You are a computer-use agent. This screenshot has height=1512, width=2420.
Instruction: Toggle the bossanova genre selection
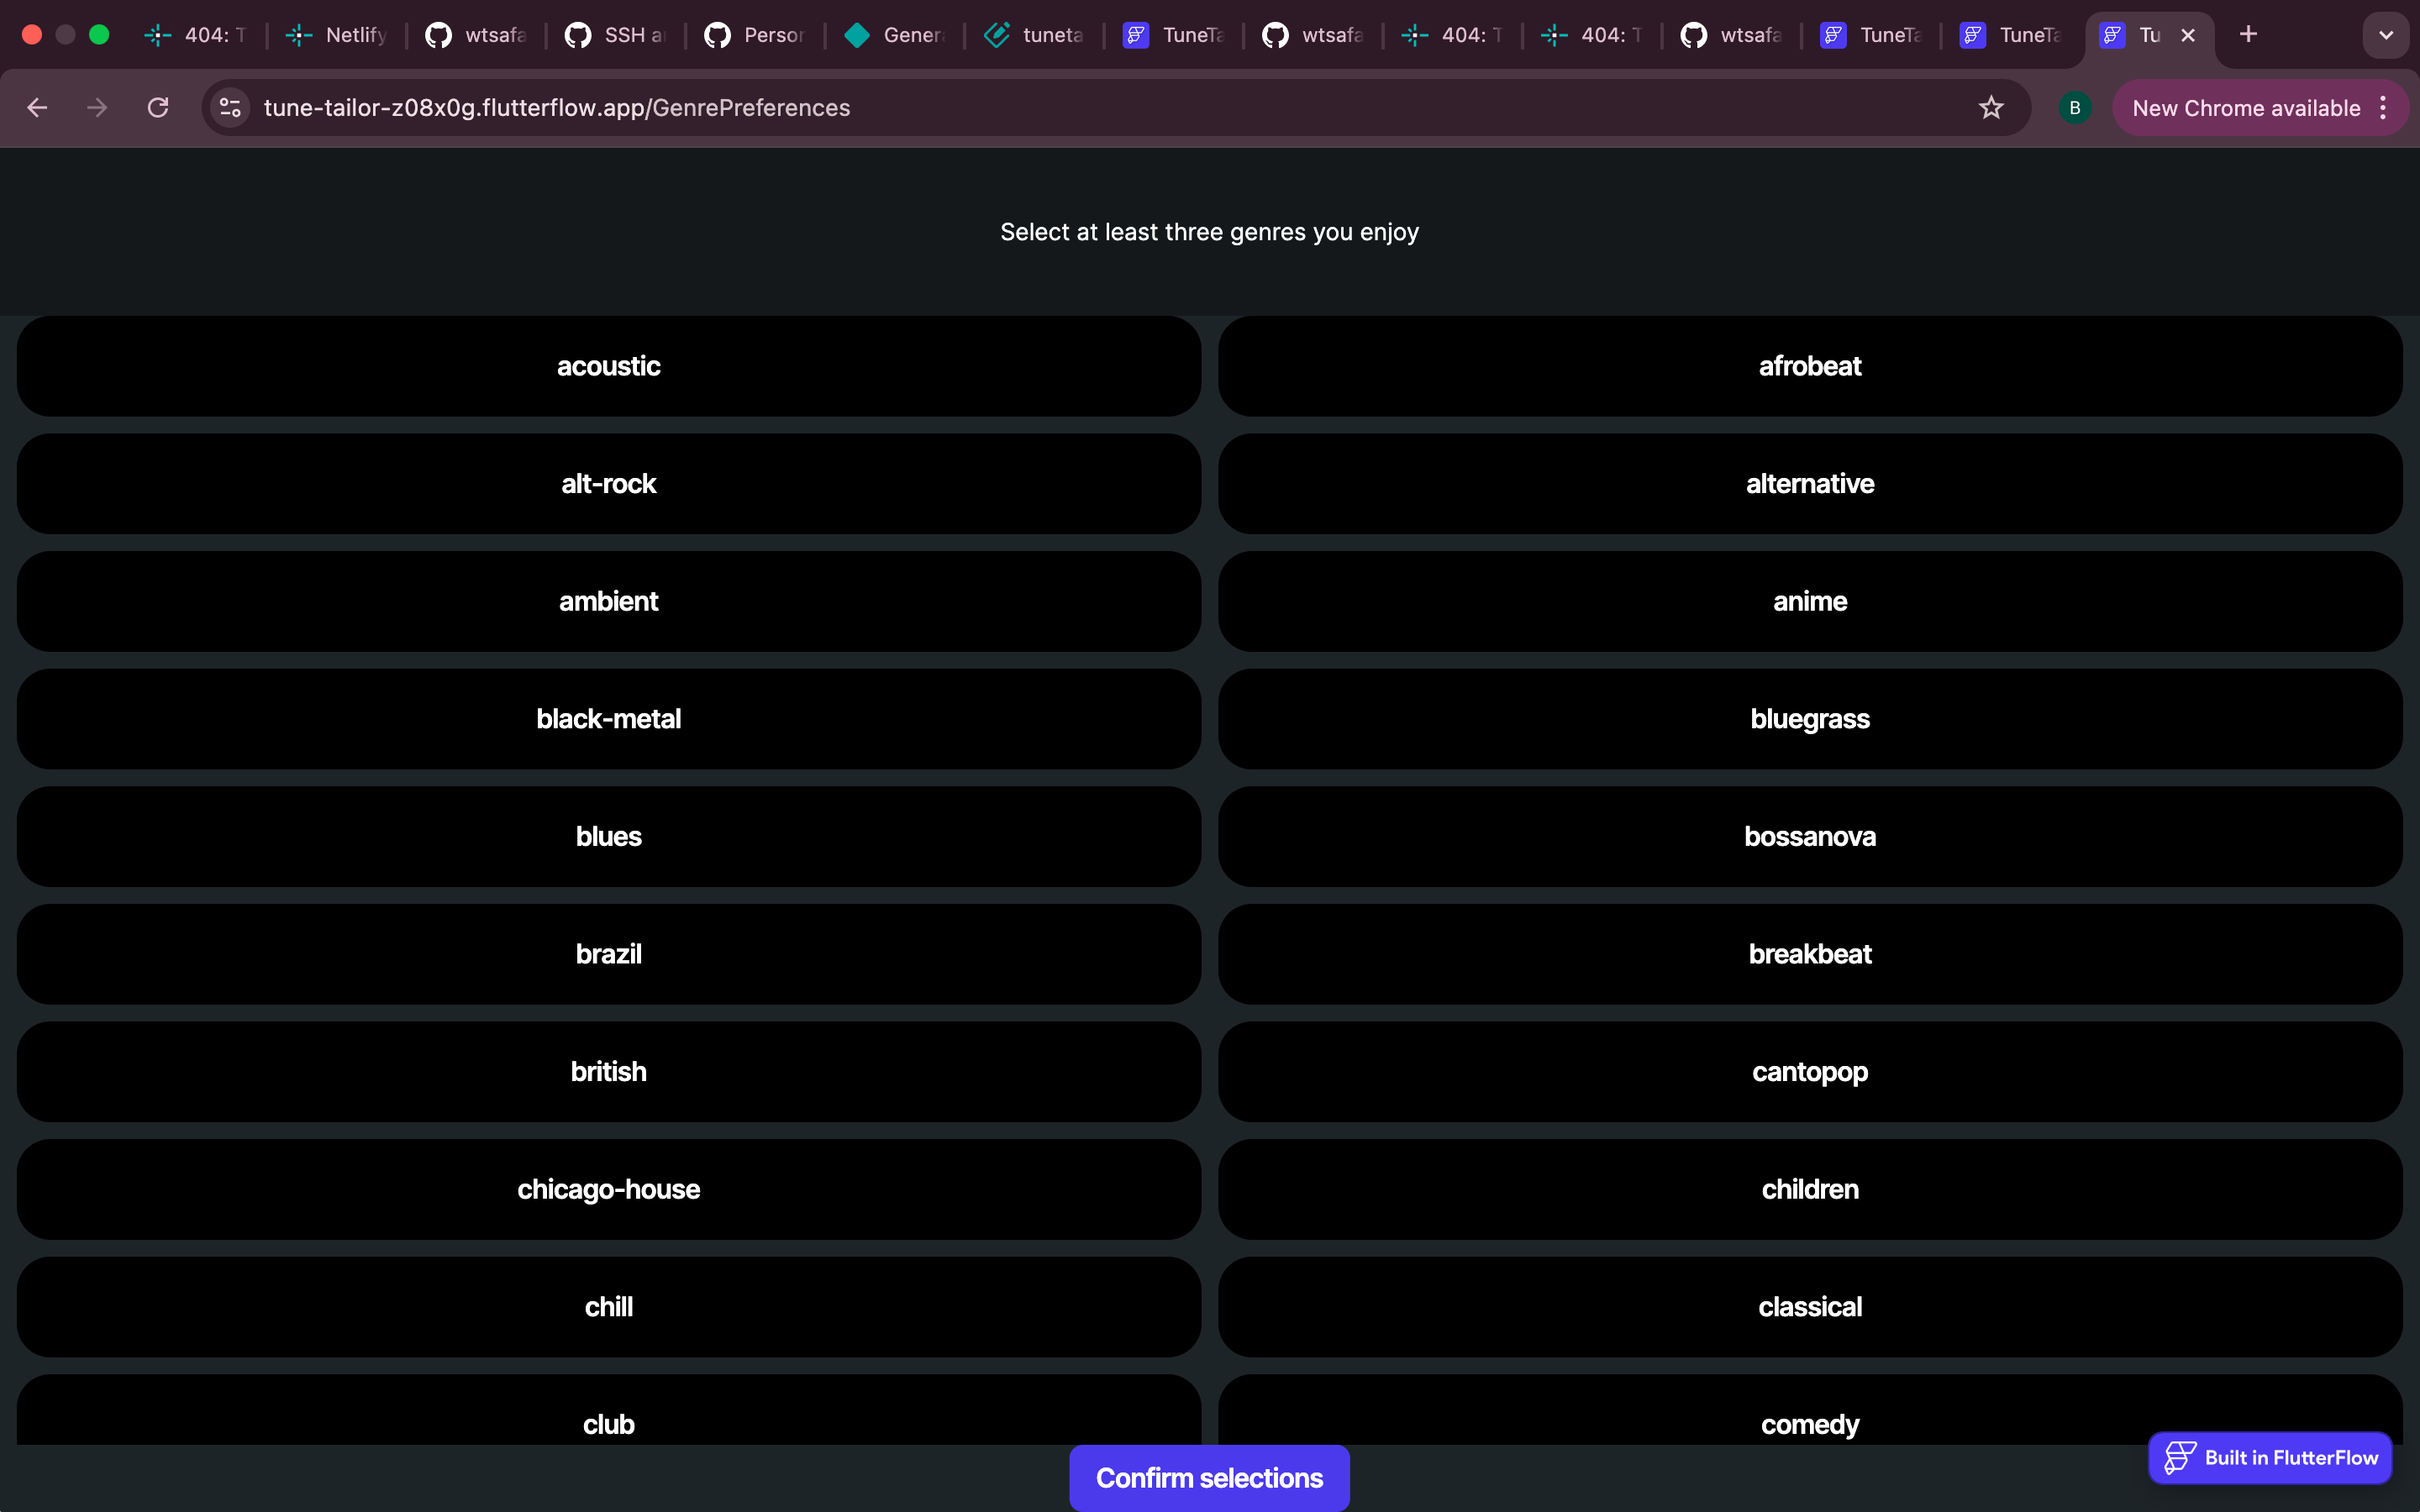point(1809,836)
